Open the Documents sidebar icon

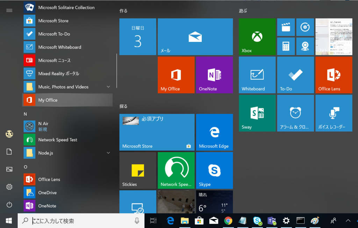tap(9, 152)
